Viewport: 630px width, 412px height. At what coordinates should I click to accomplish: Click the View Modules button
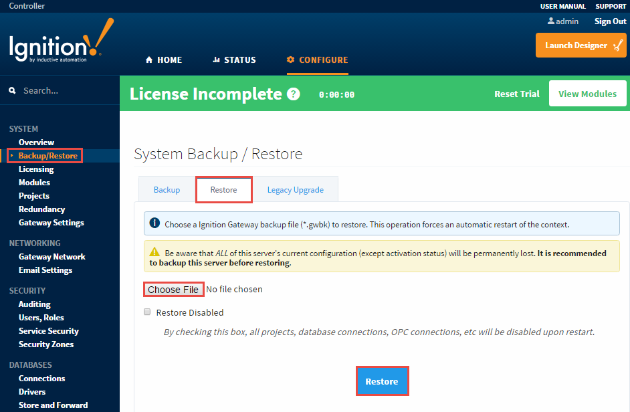point(587,94)
